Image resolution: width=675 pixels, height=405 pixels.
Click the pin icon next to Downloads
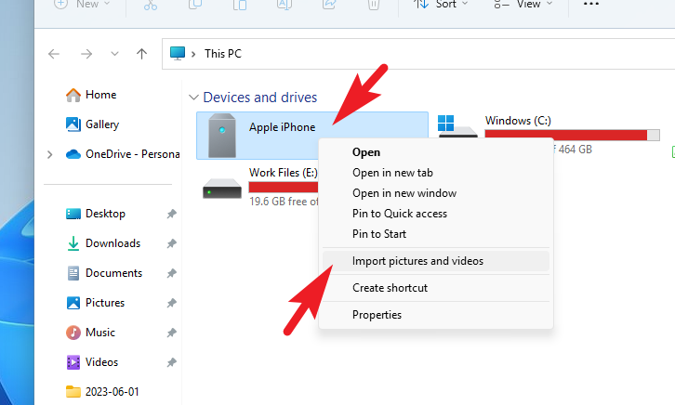coord(172,243)
